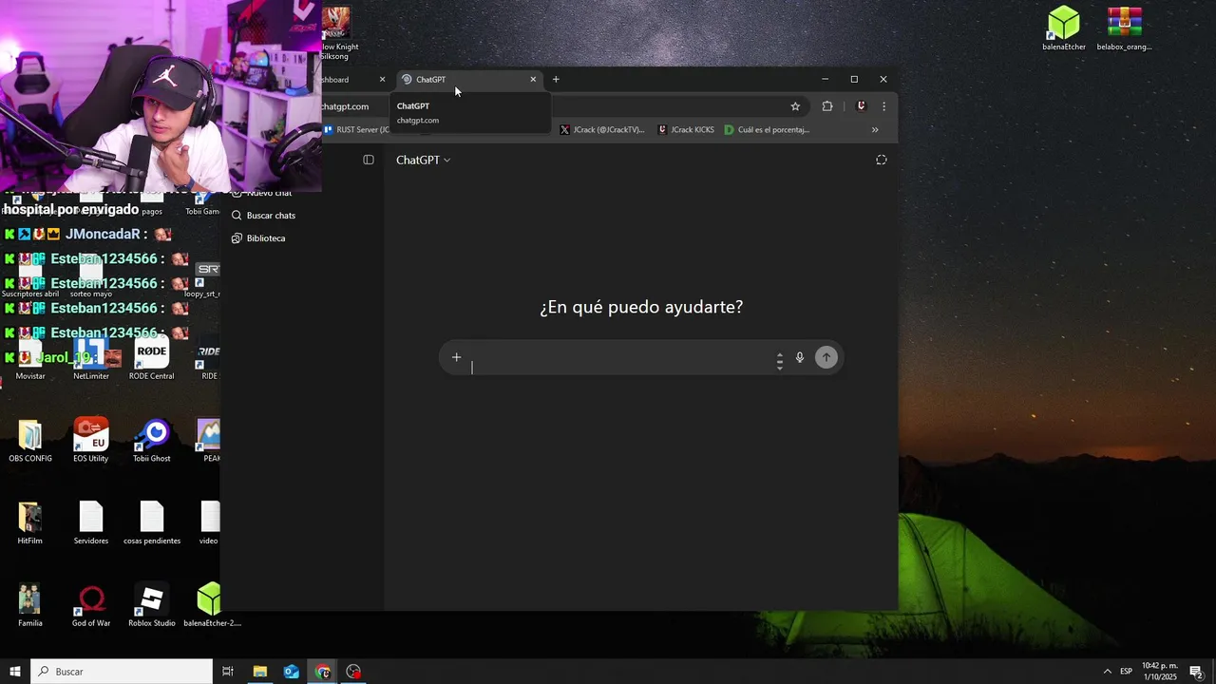
Task: Open Outlook from the taskbar
Action: (x=292, y=672)
